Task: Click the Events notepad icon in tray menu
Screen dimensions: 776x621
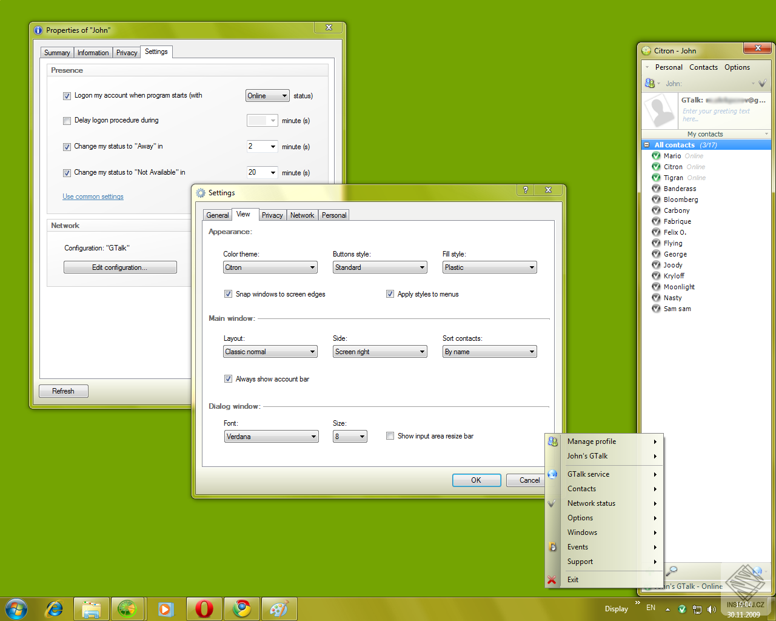Action: click(x=552, y=546)
